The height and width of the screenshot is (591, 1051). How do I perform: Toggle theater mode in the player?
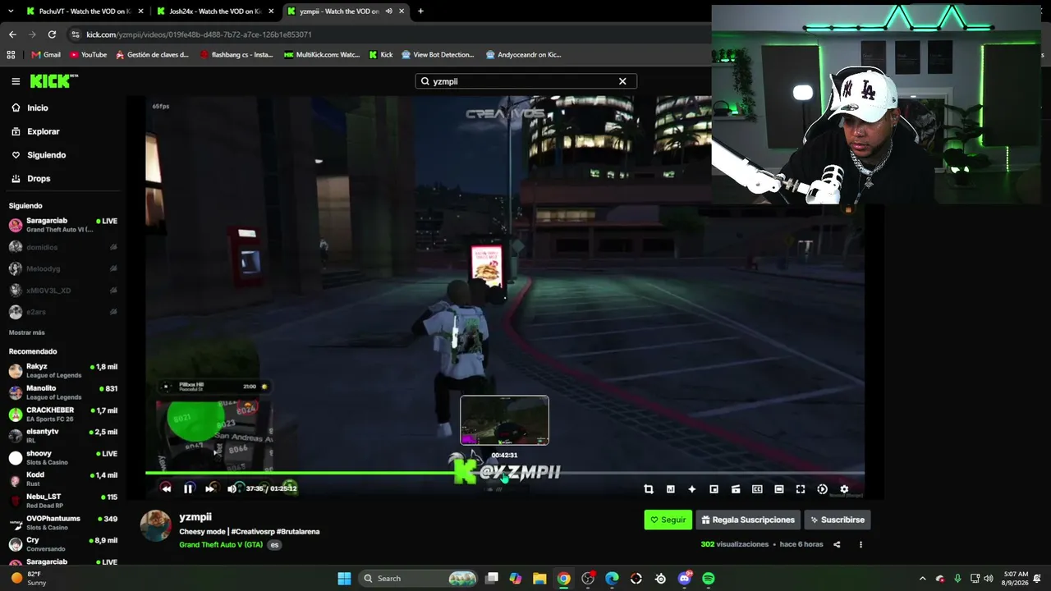pos(779,489)
